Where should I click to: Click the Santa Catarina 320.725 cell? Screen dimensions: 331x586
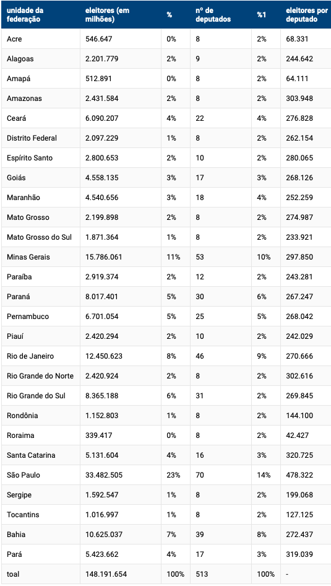pos(299,455)
